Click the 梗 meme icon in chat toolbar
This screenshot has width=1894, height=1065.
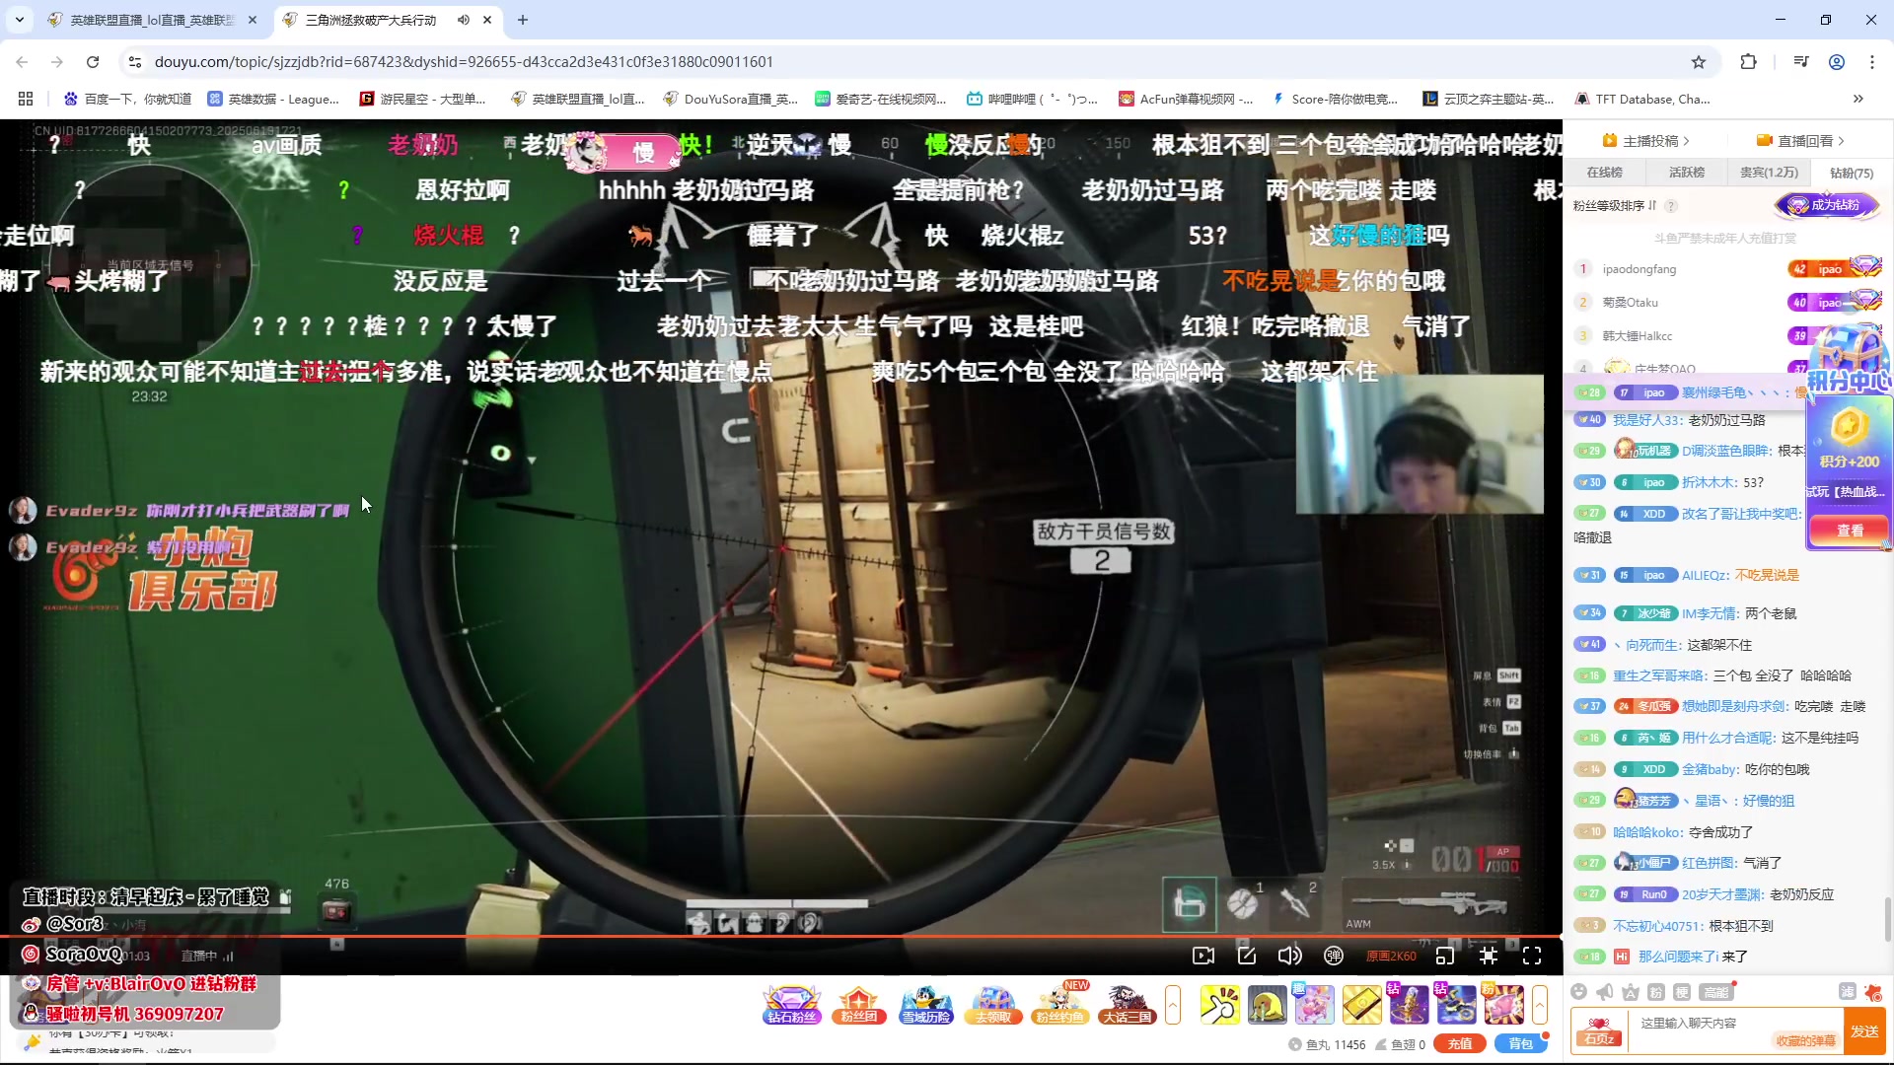point(1682,992)
